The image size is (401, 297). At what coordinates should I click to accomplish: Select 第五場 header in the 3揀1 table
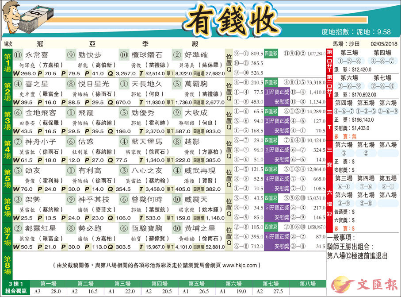(x=196, y=283)
